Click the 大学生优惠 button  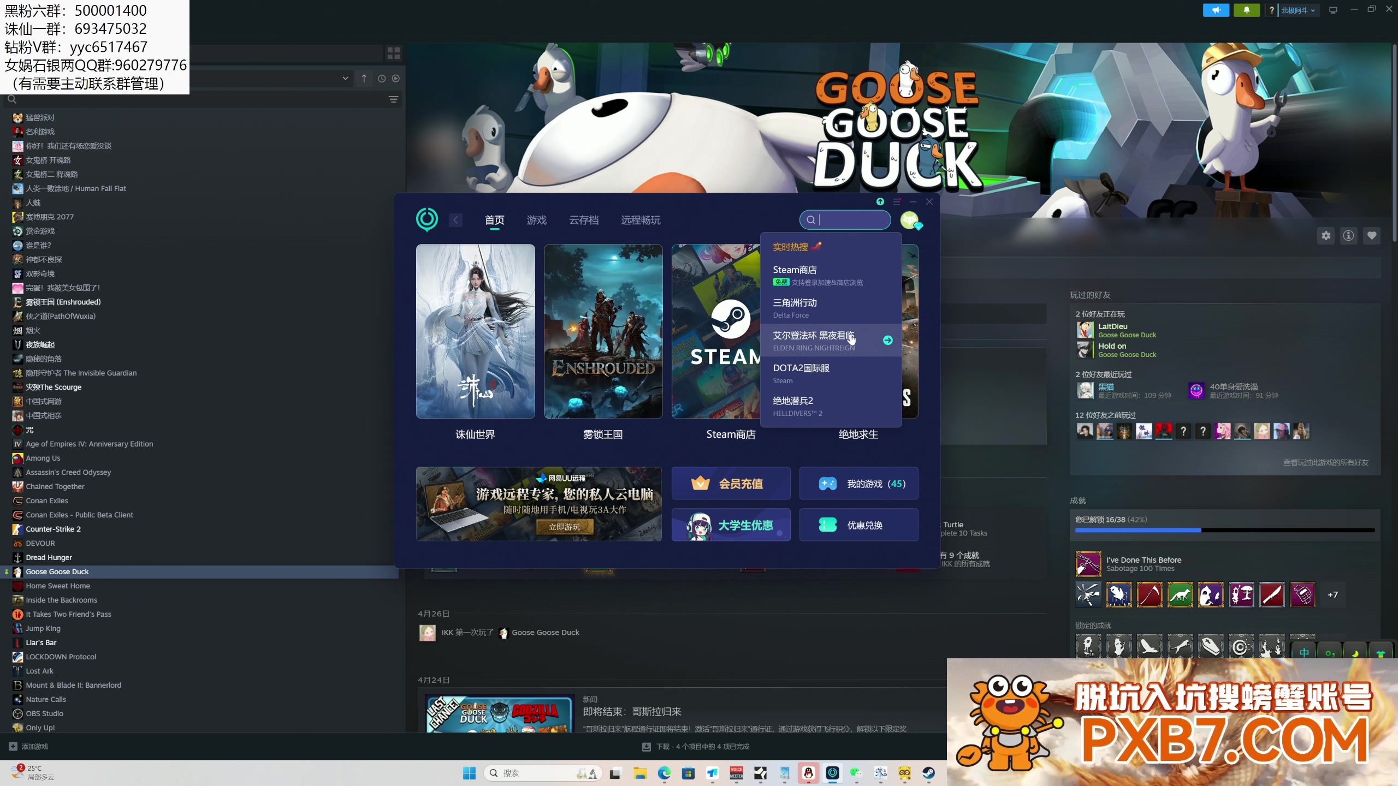pyautogui.click(x=731, y=525)
